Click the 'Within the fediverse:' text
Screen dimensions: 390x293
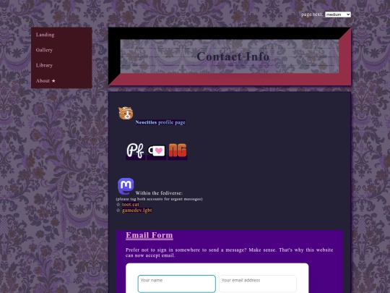[159, 193]
